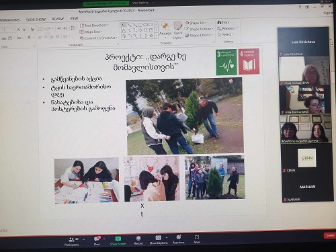Open the VIEW ribbon tab

coord(74,19)
